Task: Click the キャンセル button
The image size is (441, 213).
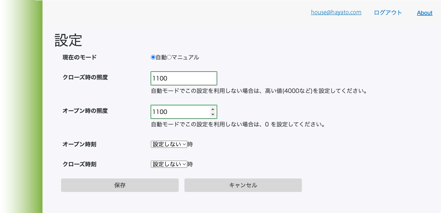Action: coord(243,185)
